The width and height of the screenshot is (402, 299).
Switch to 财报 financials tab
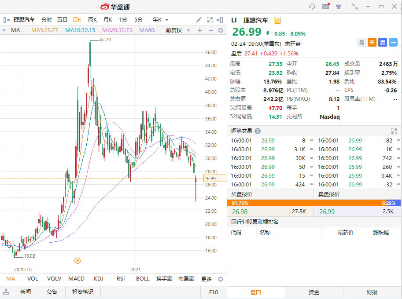(372, 292)
